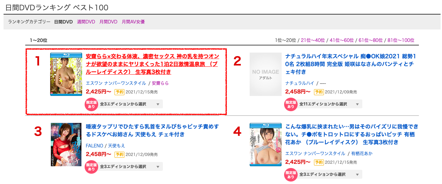
Task: Click the 予約 tag on rank 4 item
Action: (319, 162)
